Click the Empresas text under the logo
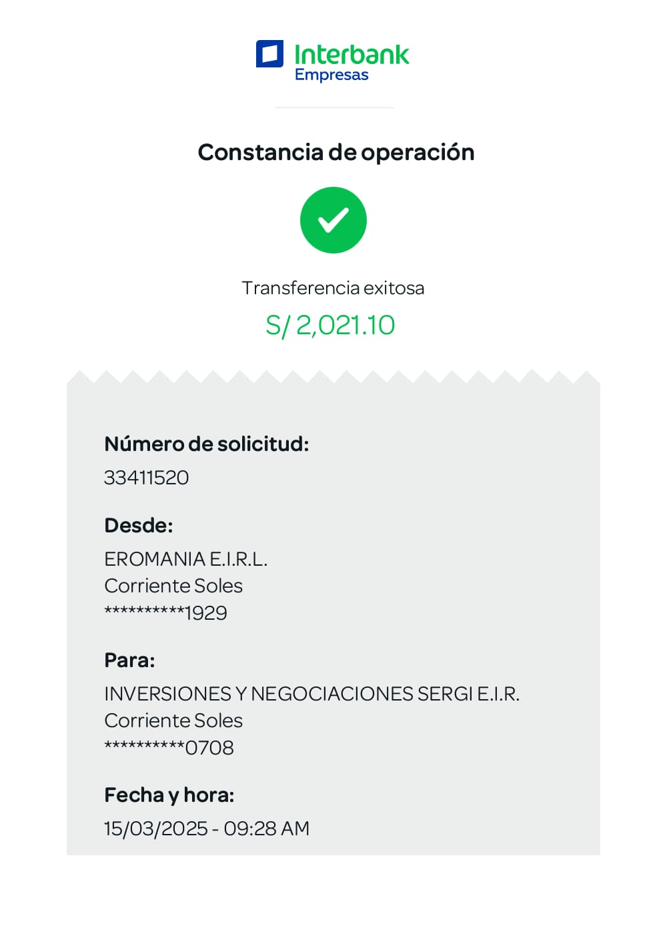This screenshot has width=667, height=934. [x=331, y=75]
